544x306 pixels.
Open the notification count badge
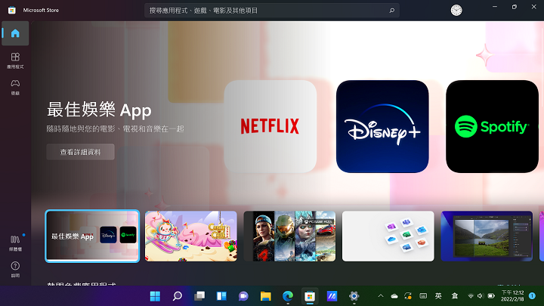(x=532, y=296)
